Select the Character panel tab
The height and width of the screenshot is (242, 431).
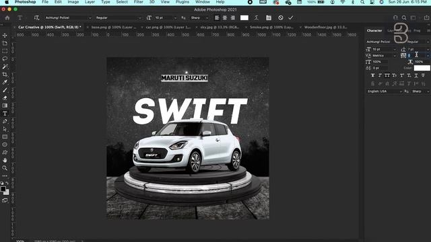tap(374, 31)
